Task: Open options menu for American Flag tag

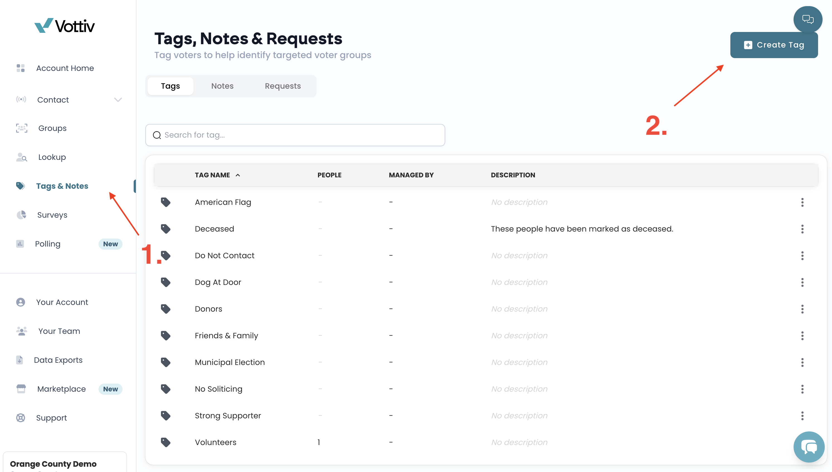Action: (802, 202)
